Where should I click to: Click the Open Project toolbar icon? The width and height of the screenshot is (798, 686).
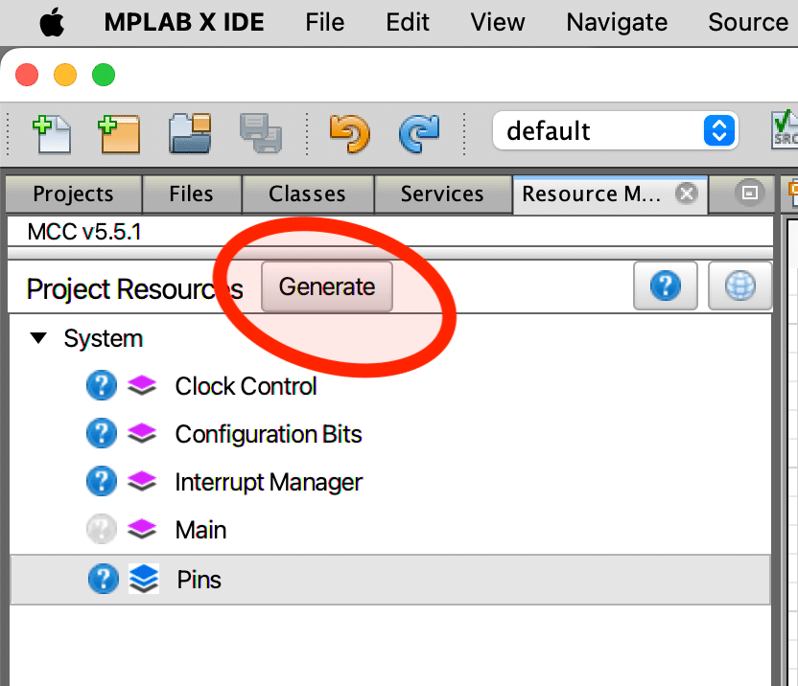[x=190, y=134]
